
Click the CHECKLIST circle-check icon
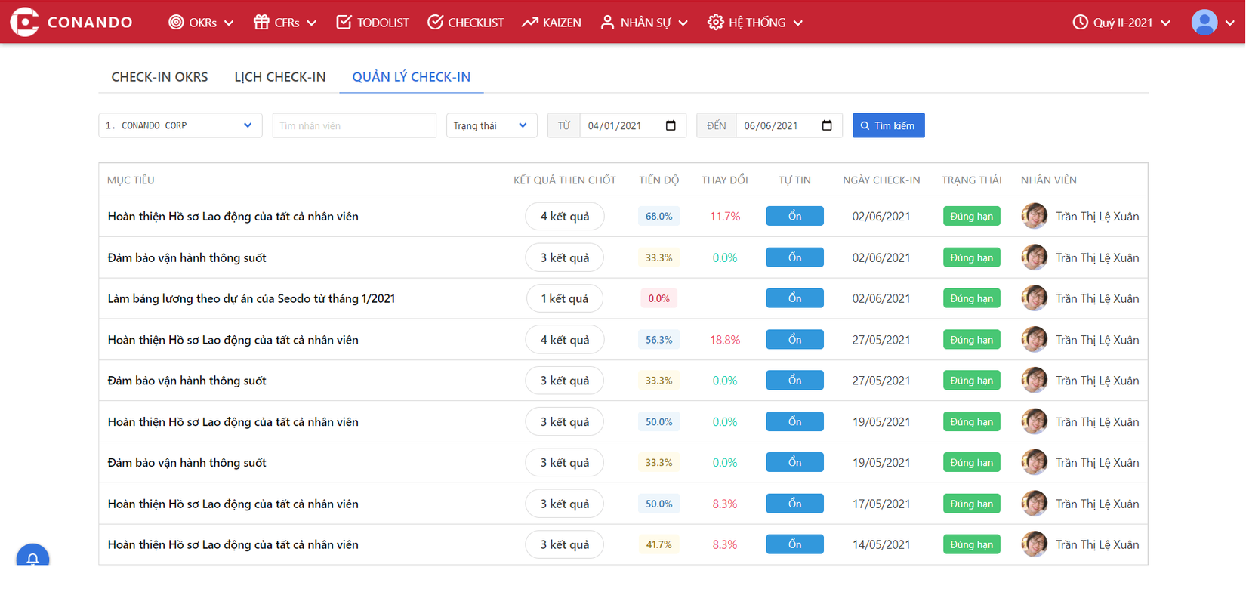click(x=435, y=23)
